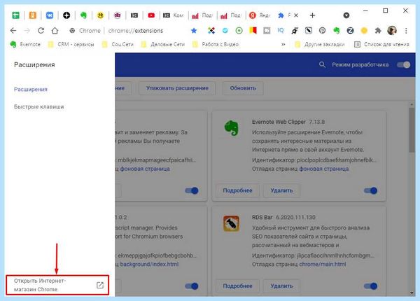Open Список для чтения reading list

[x=381, y=45]
